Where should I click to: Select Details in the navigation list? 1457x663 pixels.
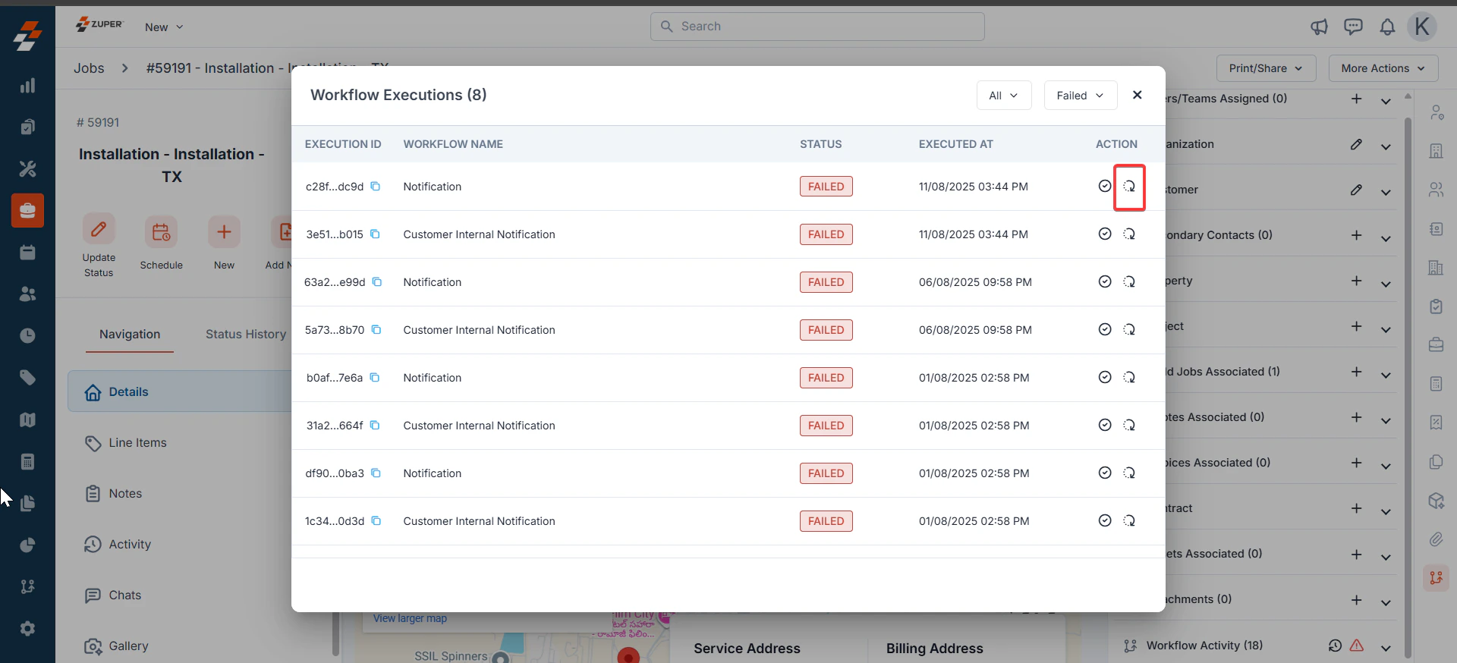point(180,391)
